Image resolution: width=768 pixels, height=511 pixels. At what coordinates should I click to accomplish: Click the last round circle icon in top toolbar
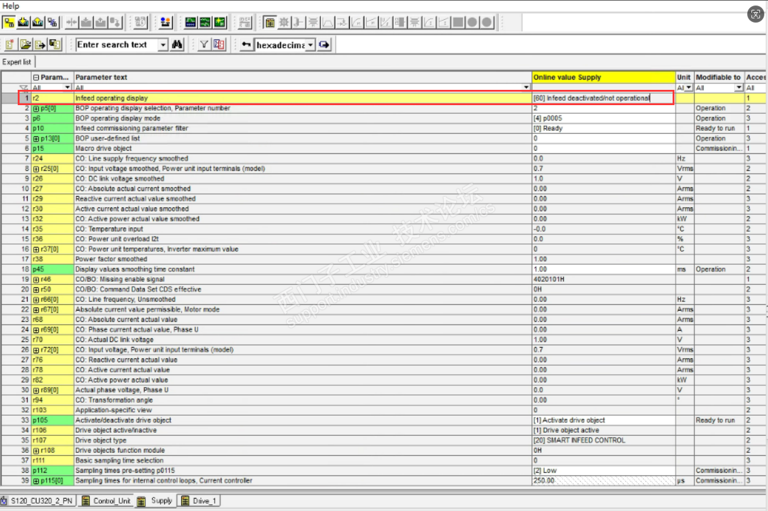click(487, 23)
